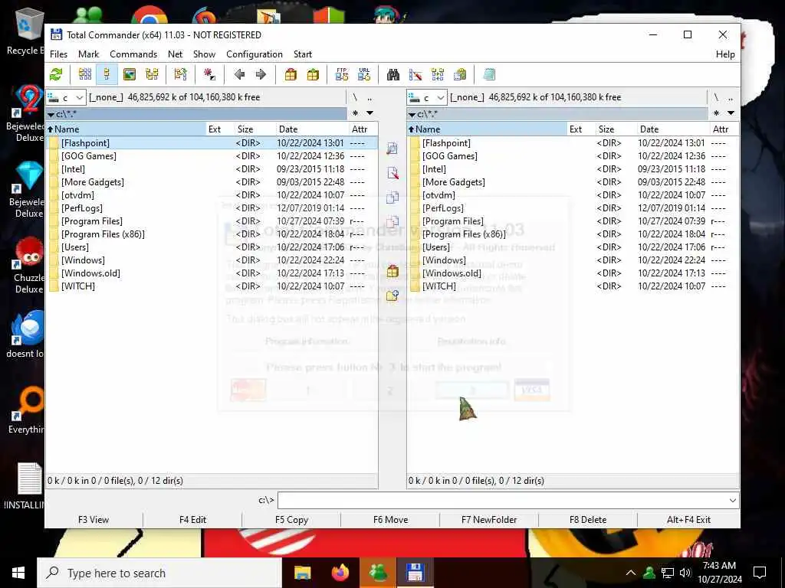Open the Mark menu
Screen dimensions: 785x588
pos(89,54)
